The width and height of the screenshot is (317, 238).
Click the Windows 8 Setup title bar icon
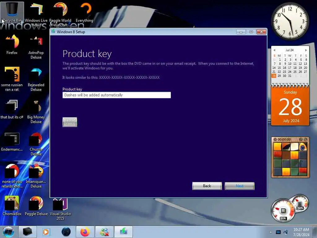[x=53, y=31]
